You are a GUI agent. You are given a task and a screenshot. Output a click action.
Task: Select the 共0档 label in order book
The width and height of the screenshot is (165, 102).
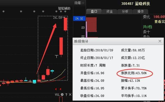[x=147, y=27]
